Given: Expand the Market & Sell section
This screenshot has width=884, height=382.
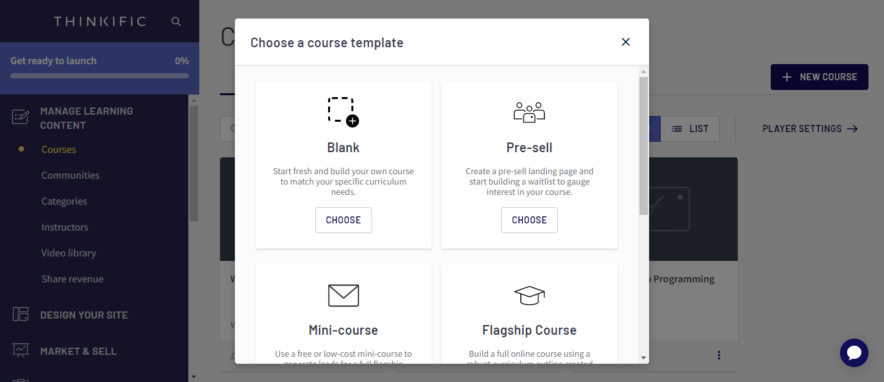Looking at the screenshot, I should (x=78, y=351).
